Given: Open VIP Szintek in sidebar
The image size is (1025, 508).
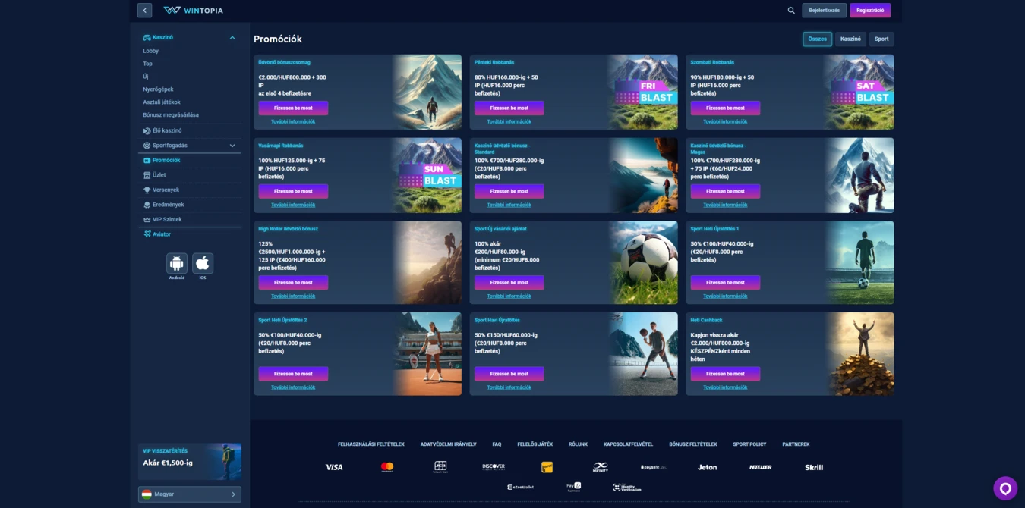Looking at the screenshot, I should 167,220.
